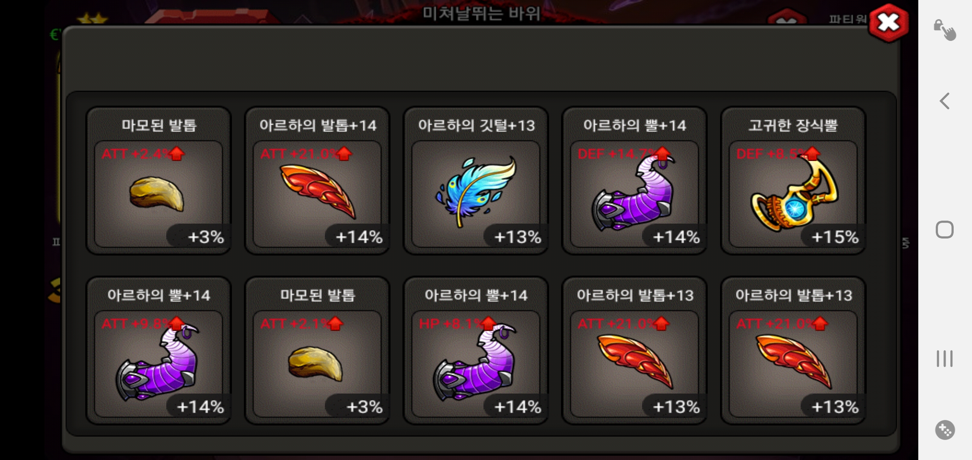
Task: Open the game tools controller icon
Action: [x=945, y=430]
